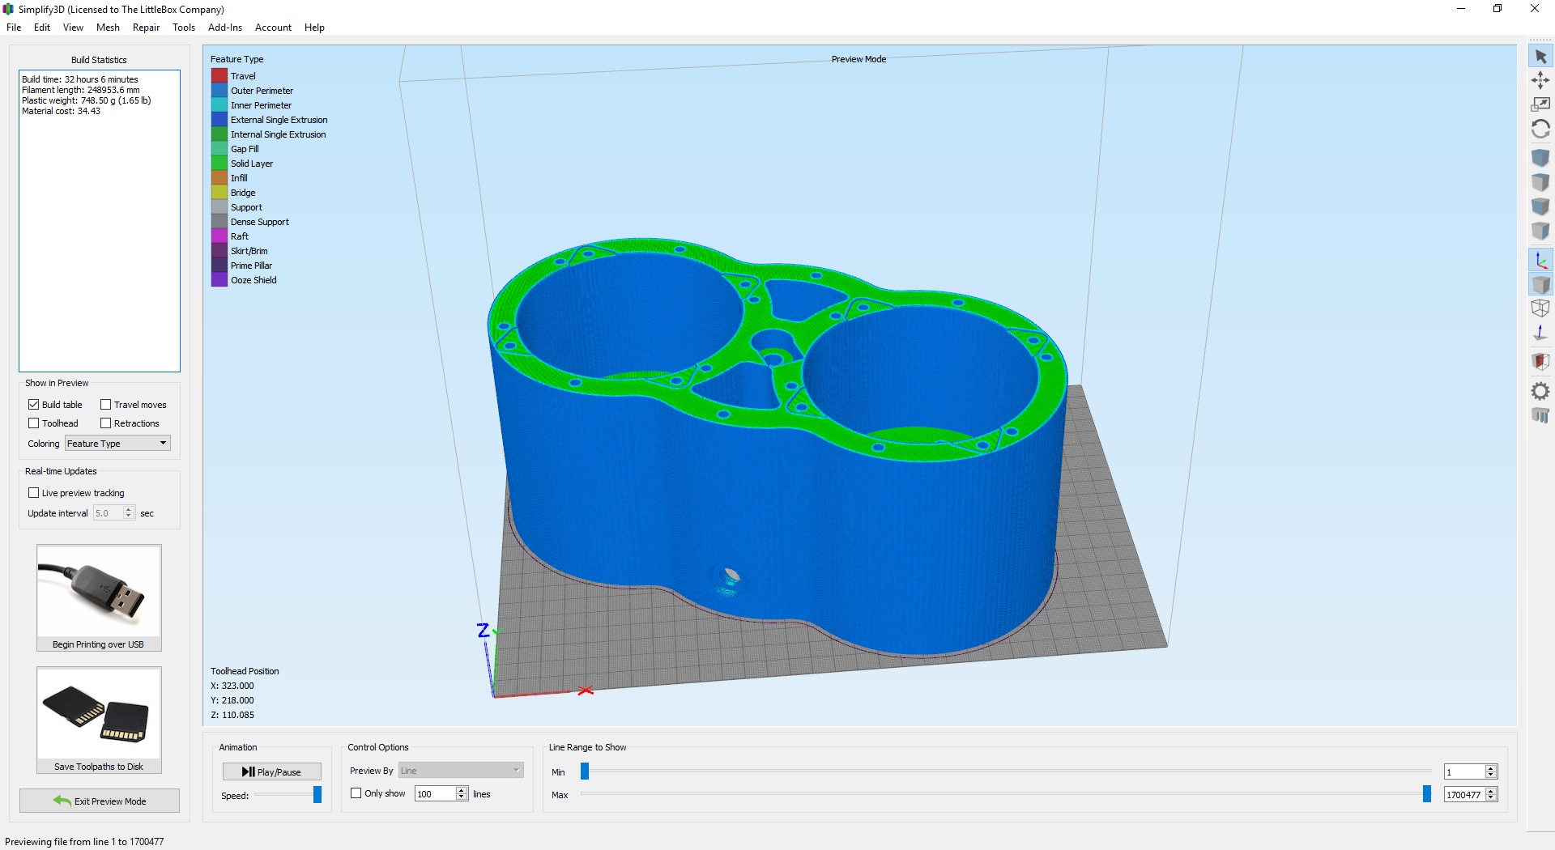Click the 'Filament length: 248953.6 mm' text
The height and width of the screenshot is (850, 1555).
pos(81,90)
